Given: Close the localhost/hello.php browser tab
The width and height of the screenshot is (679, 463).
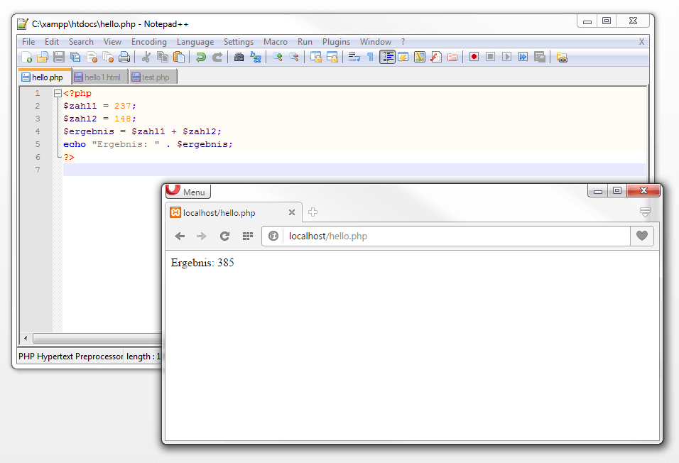Looking at the screenshot, I should point(292,212).
